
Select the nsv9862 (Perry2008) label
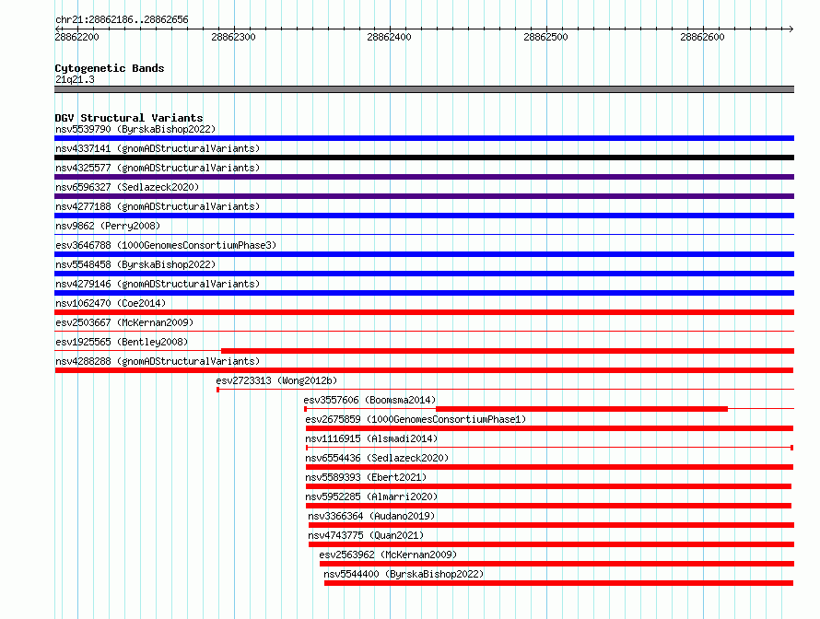tap(108, 226)
